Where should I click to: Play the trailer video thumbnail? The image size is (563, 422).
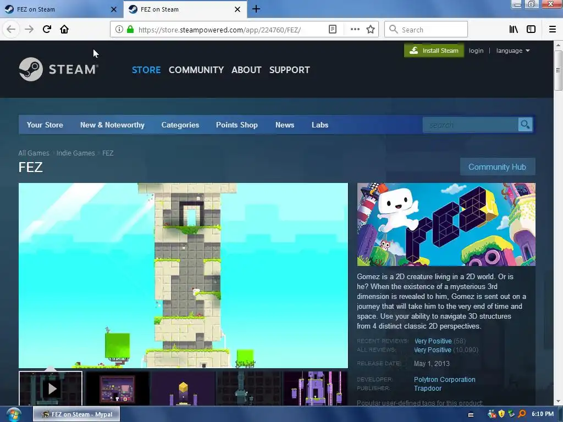[x=51, y=388]
